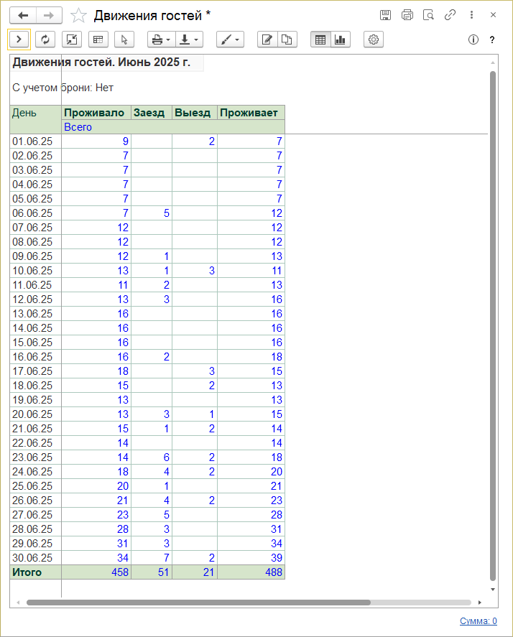Select the Проживает column header
Screen dimensions: 513x637
pyautogui.click(x=251, y=113)
